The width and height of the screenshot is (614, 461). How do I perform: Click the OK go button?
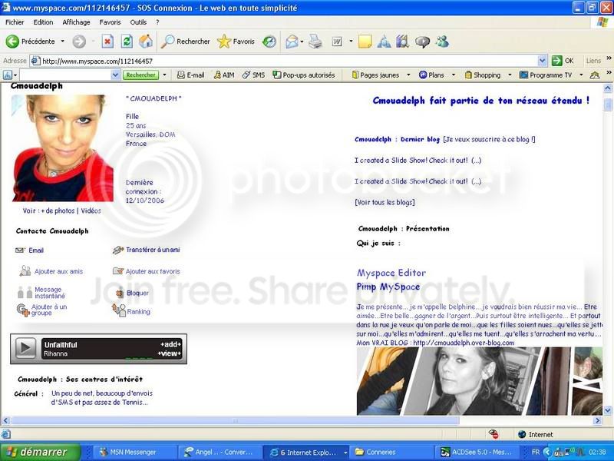point(563,61)
